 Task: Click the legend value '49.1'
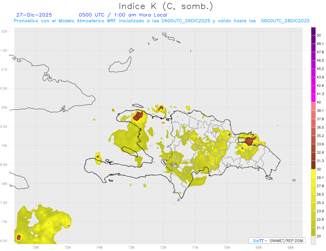point(320,44)
